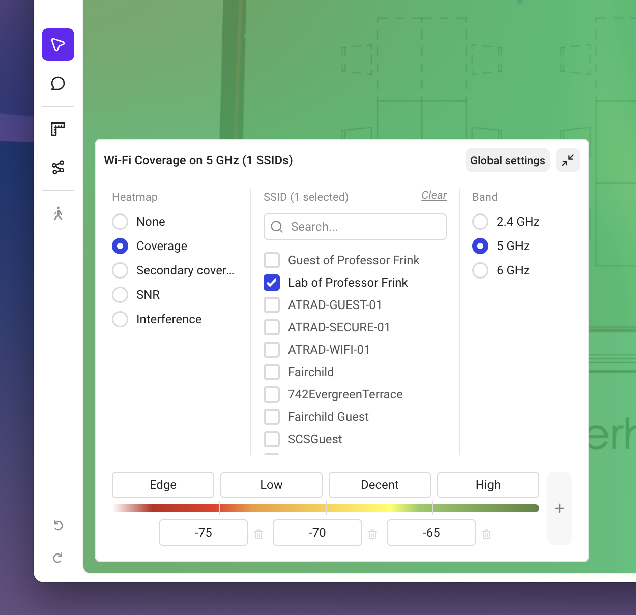Click the network nodes icon

tap(58, 167)
